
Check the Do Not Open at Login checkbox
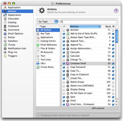pos(64,94)
